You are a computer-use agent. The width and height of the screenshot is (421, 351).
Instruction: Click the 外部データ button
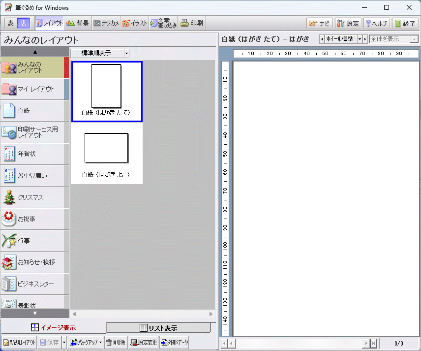coord(174,343)
